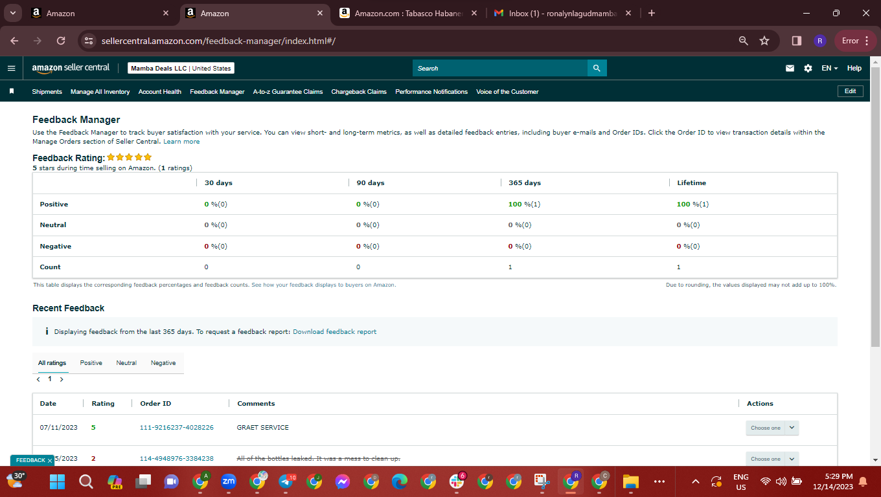This screenshot has height=497, width=881.
Task: Open a new browser tab
Action: pyautogui.click(x=652, y=13)
